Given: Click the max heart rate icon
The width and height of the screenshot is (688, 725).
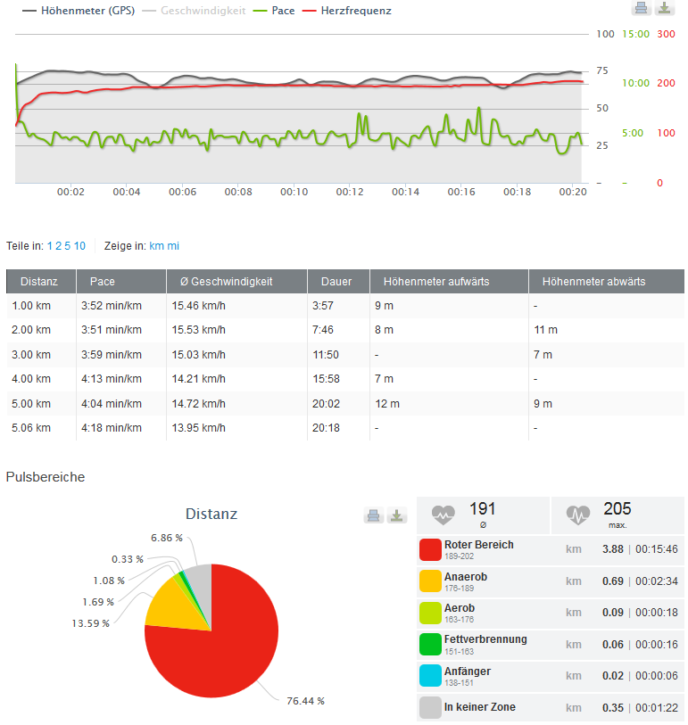Looking at the screenshot, I should (578, 515).
